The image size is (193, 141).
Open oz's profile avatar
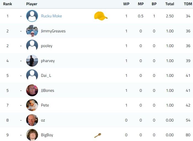pos(32,120)
